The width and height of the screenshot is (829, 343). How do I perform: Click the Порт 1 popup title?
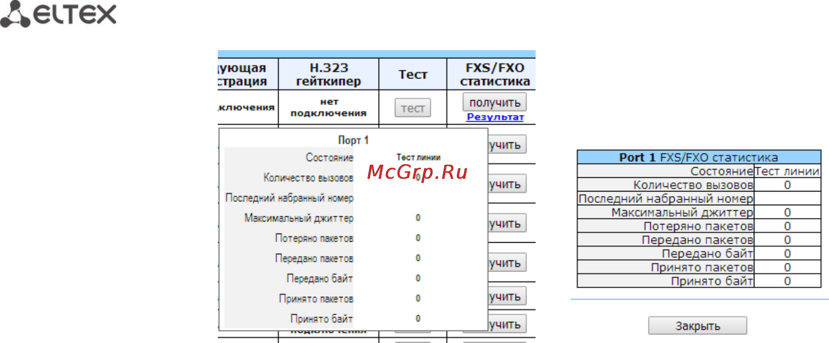pyautogui.click(x=353, y=140)
